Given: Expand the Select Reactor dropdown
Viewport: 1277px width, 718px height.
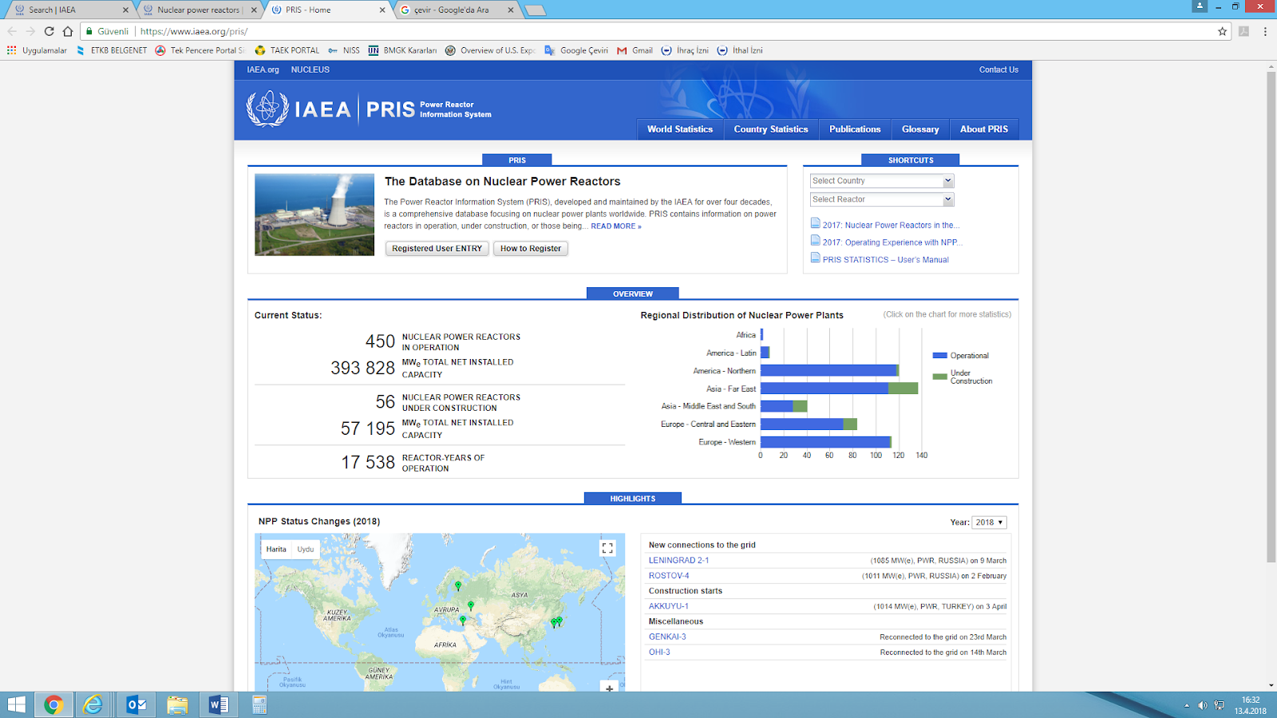Looking at the screenshot, I should click(x=882, y=199).
